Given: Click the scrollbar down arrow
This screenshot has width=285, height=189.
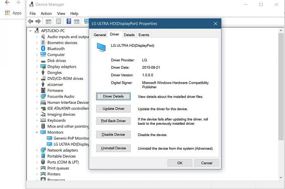Looking at the screenshot, I should (281, 177).
